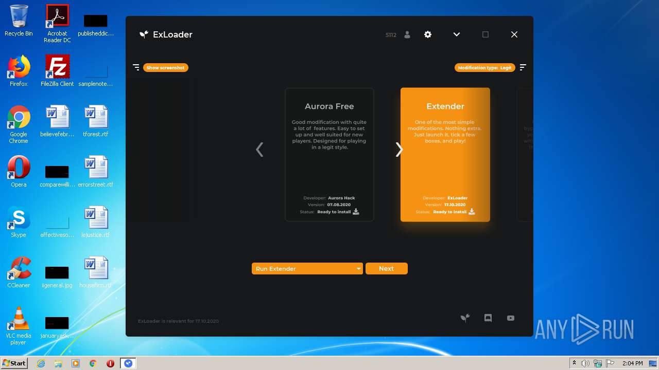Image resolution: width=659 pixels, height=370 pixels.
Task: Open the ExLoader sprout link icon
Action: click(465, 318)
